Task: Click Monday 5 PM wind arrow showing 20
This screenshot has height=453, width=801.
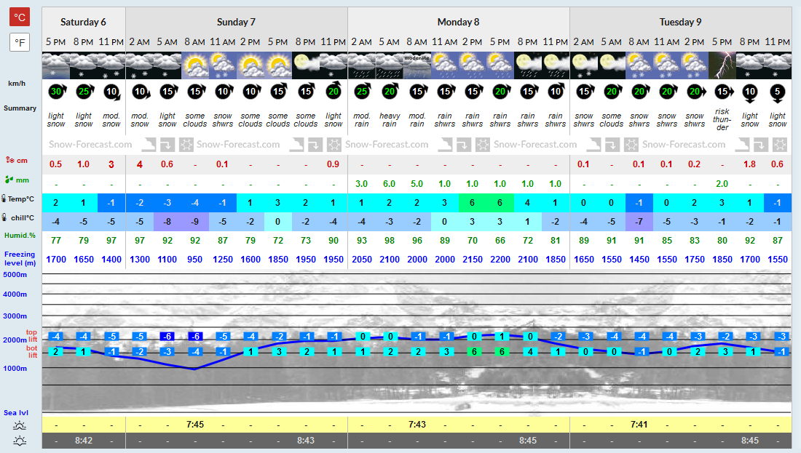Action: [x=500, y=92]
